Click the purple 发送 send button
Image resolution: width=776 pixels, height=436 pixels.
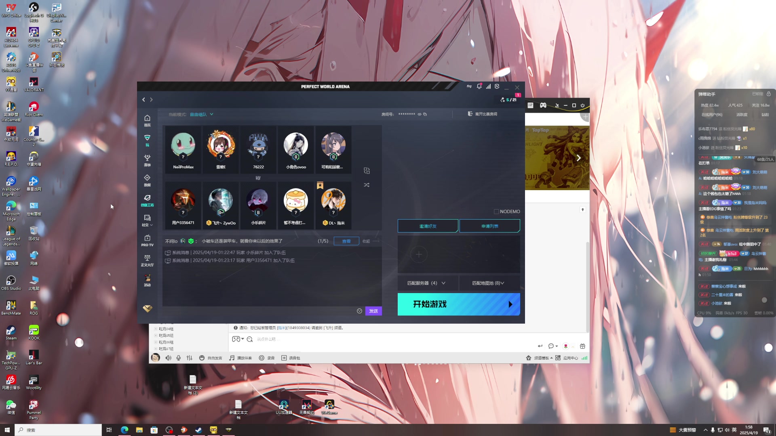(x=373, y=311)
